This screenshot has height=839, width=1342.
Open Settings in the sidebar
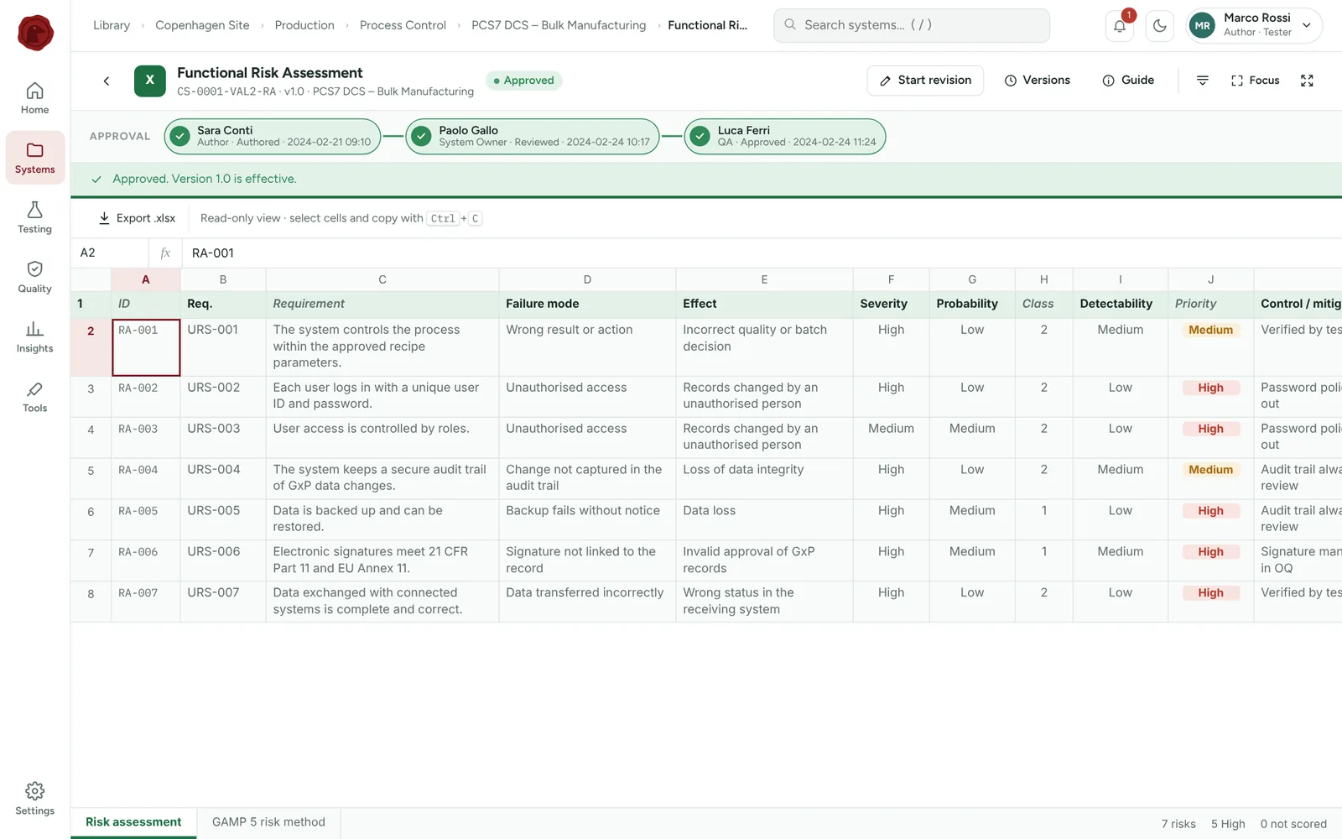click(34, 799)
